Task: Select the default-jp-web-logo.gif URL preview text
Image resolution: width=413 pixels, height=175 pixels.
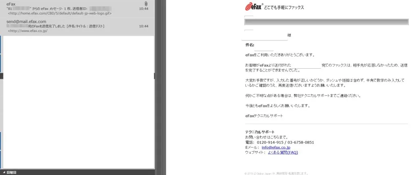Action: click(x=60, y=13)
